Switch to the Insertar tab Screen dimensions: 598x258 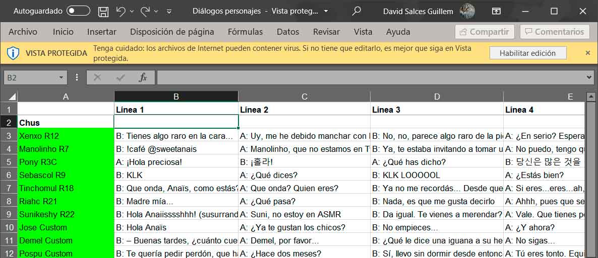(x=101, y=32)
